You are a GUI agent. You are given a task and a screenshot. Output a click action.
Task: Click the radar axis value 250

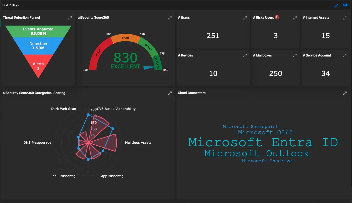tap(94, 109)
